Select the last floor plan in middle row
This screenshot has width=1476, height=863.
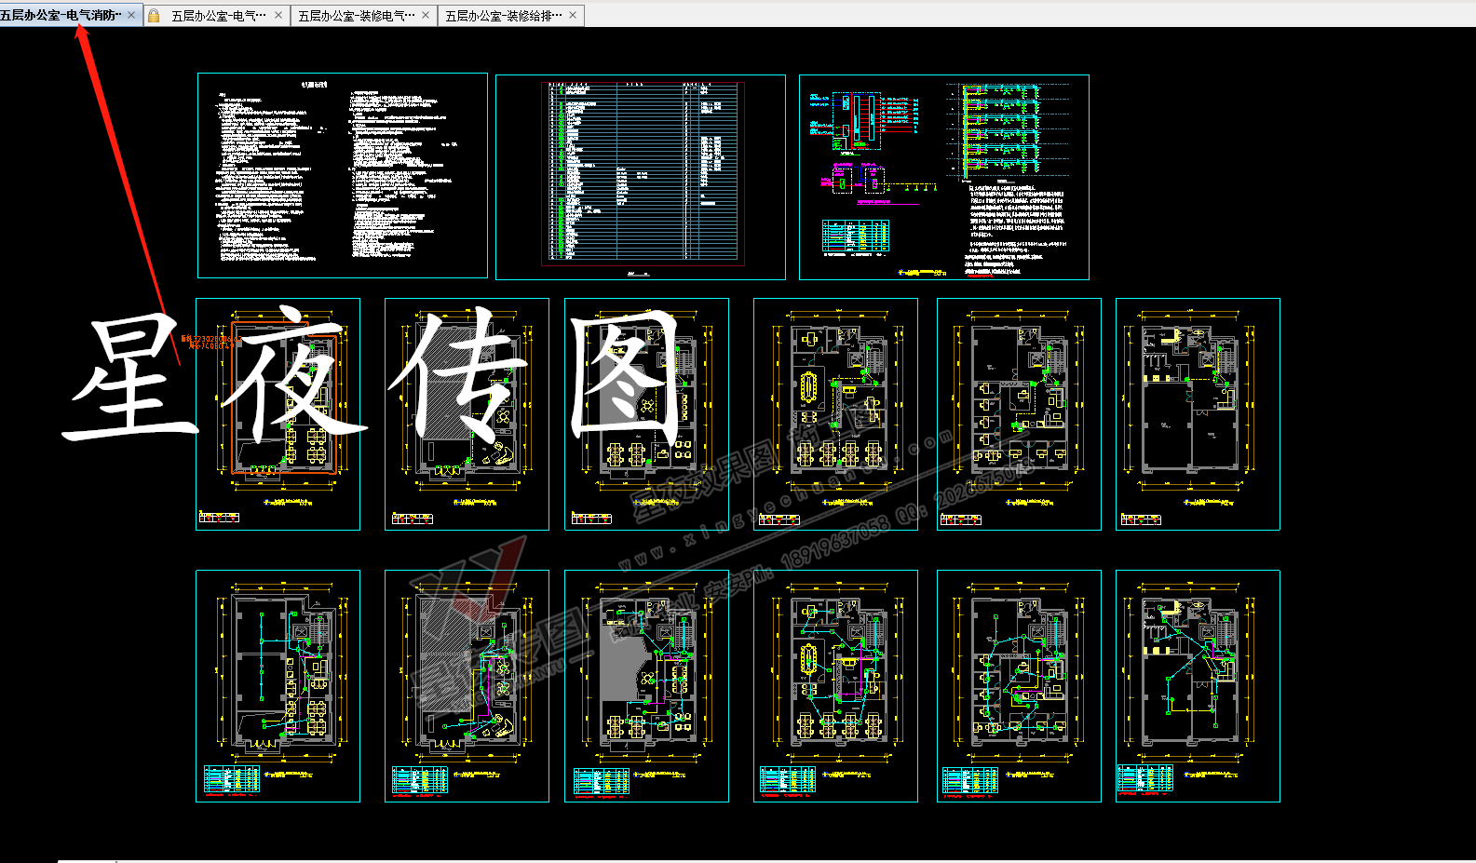1198,414
